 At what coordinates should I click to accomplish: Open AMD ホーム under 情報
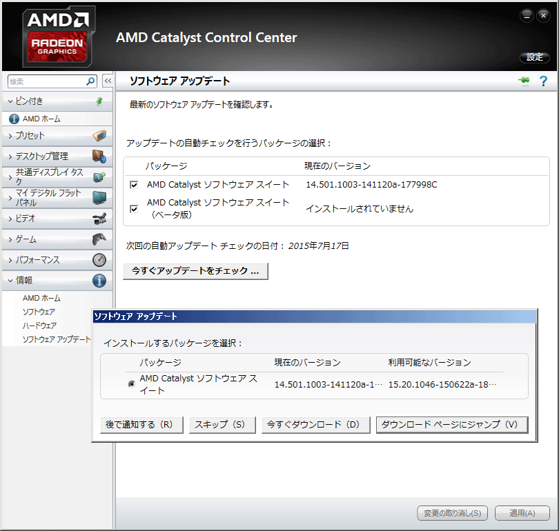41,298
